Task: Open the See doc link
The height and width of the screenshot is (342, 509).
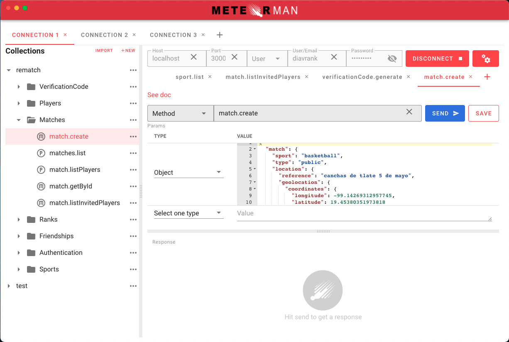Action: 159,95
